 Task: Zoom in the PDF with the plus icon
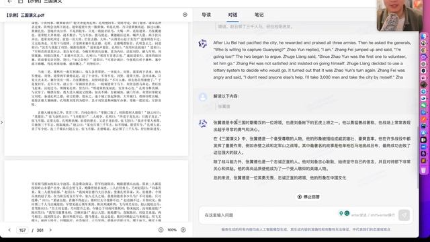pyautogui.click(x=183, y=230)
